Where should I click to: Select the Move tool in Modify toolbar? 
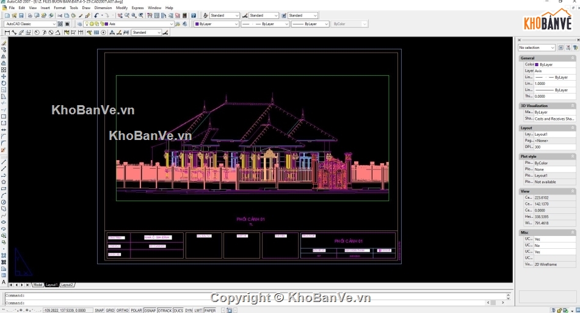click(3, 76)
